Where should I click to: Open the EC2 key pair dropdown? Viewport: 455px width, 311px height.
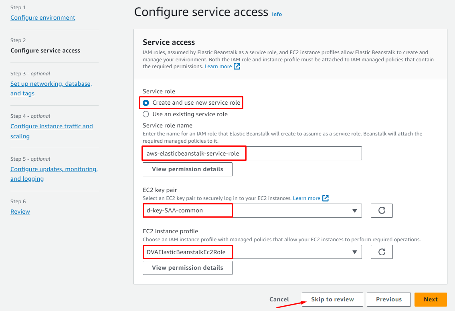tap(252, 210)
